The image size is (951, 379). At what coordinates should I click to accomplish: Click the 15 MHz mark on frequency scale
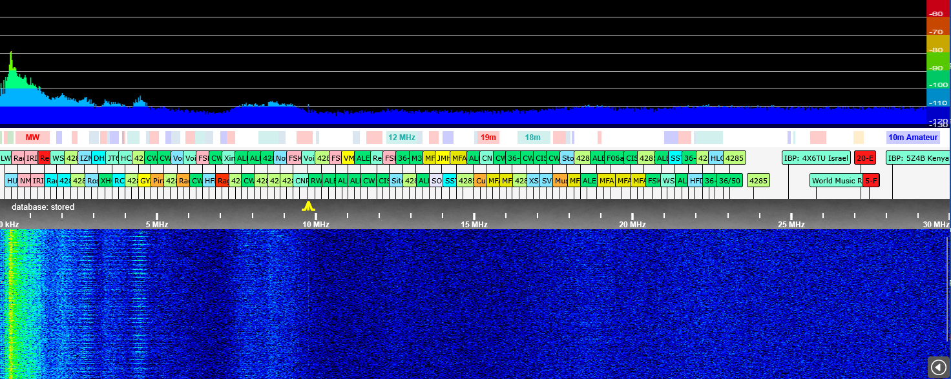474,224
